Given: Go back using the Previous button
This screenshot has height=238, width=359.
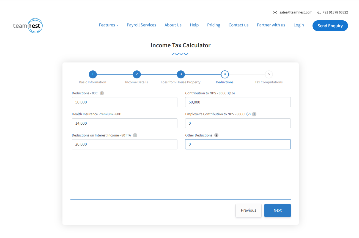Looking at the screenshot, I should tap(248, 210).
